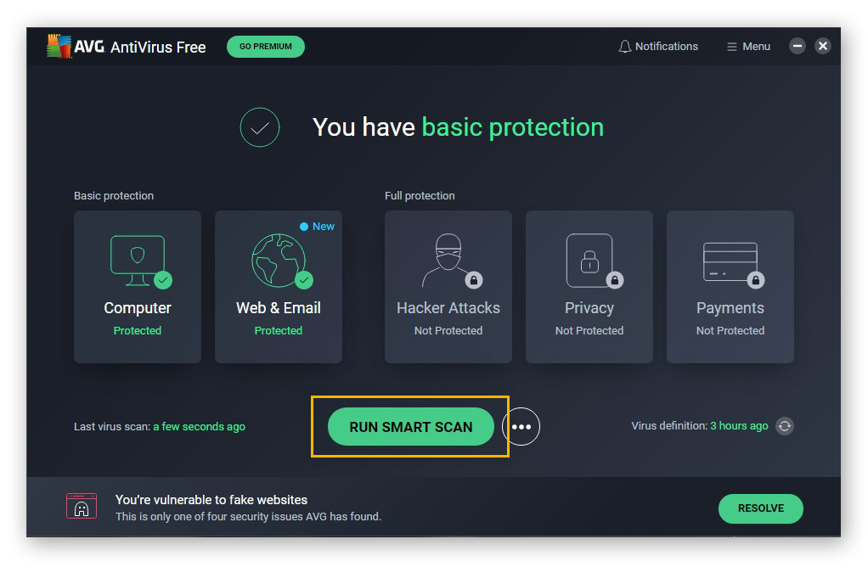The height and width of the screenshot is (567, 868).
Task: Click the AVG logo icon
Action: click(59, 46)
